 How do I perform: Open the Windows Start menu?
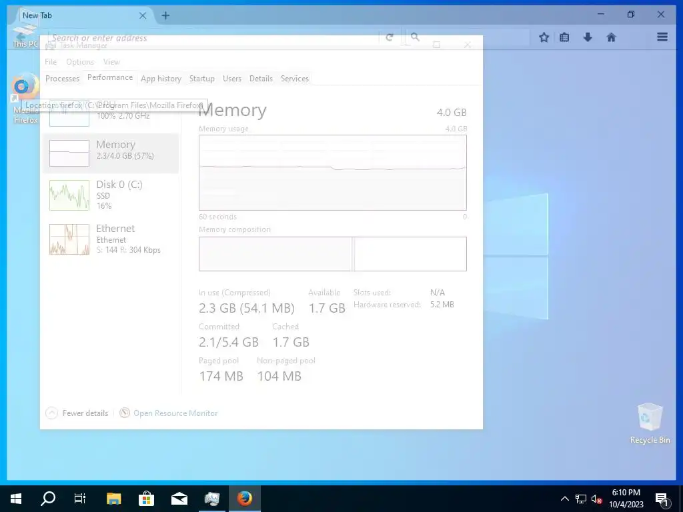(x=16, y=499)
